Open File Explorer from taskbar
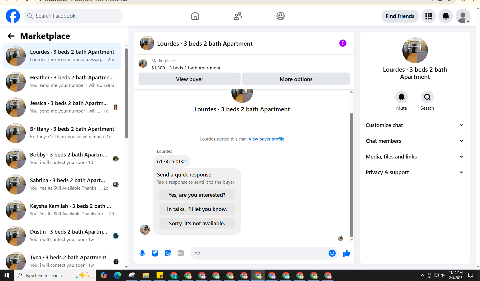480x281 pixels. (x=146, y=275)
